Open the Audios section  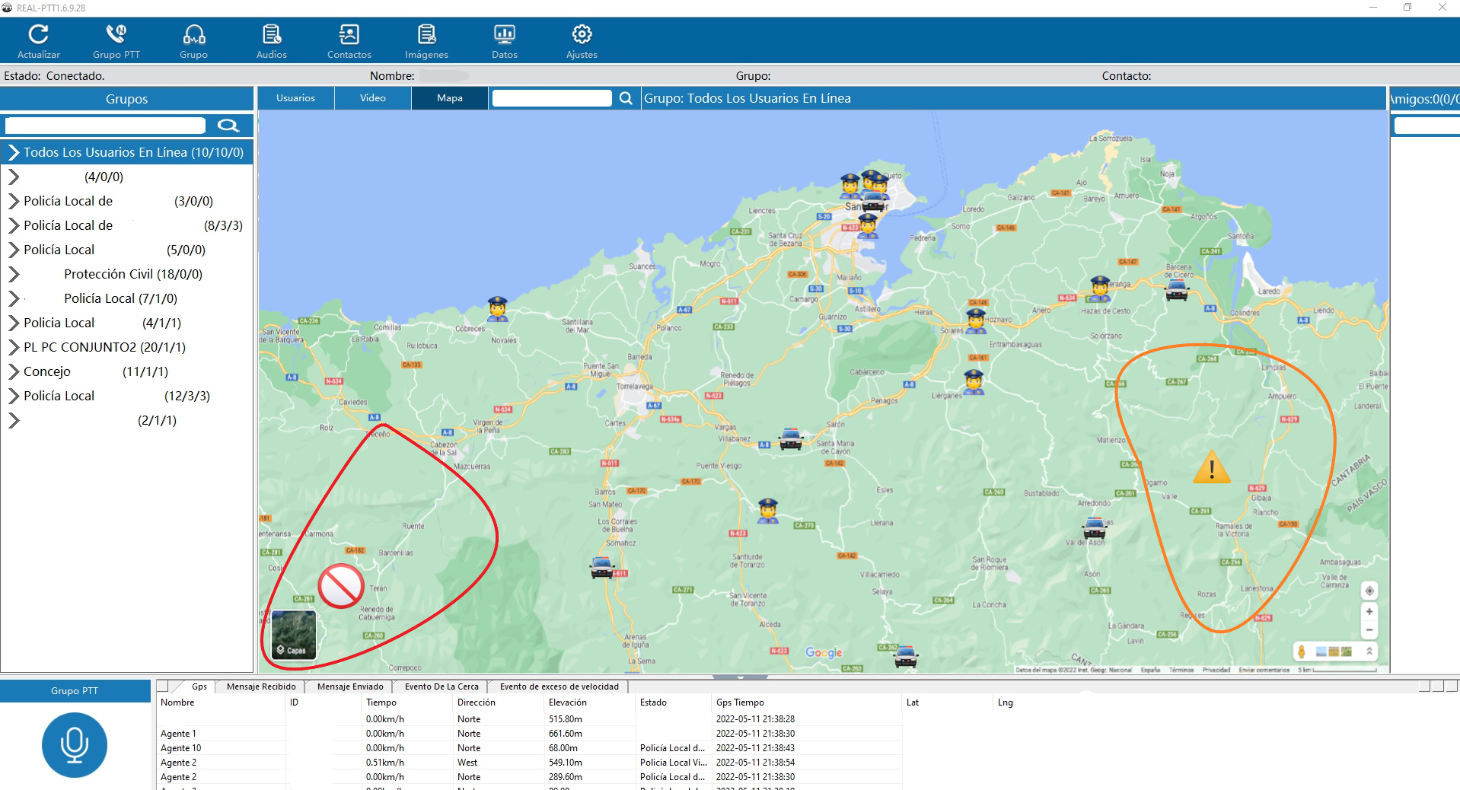tap(271, 35)
